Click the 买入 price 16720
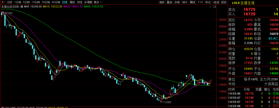 pyautogui.click(x=250, y=14)
